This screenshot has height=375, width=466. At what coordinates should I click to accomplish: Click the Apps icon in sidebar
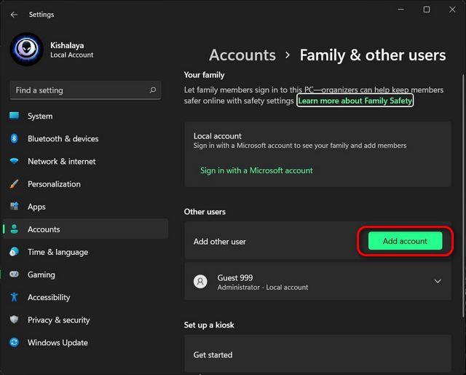pos(14,206)
